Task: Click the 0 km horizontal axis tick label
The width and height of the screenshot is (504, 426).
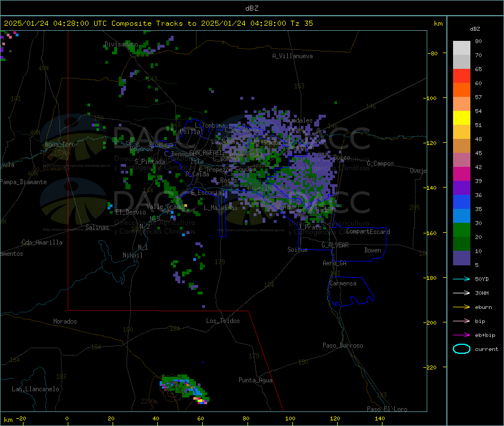Action: tap(67, 418)
